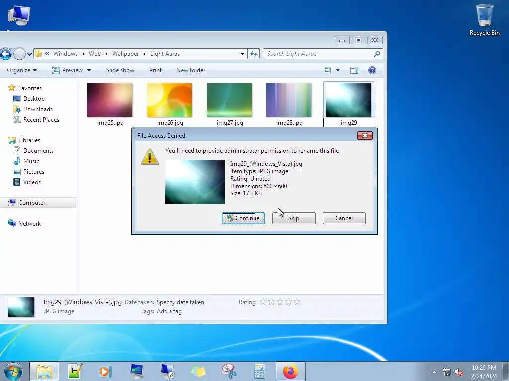Start the Slide show
The height and width of the screenshot is (381, 509).
click(120, 70)
